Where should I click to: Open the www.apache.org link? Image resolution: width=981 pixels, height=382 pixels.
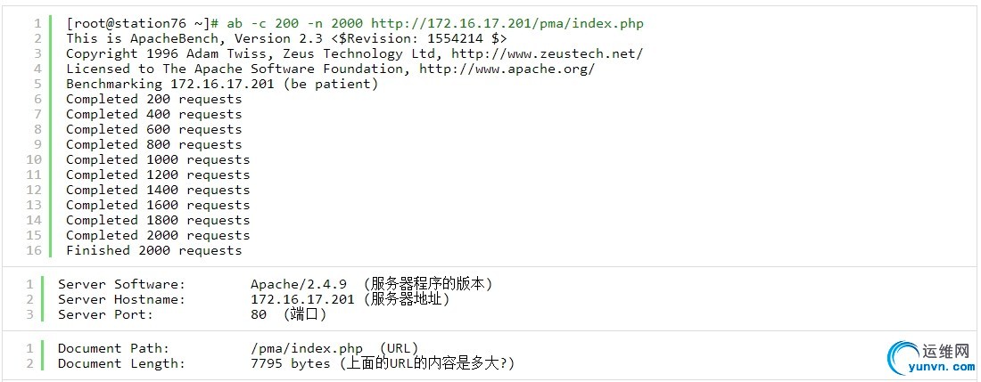[507, 69]
